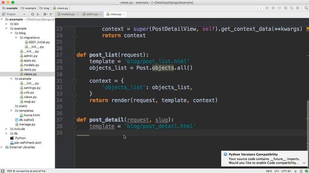Select admin.py in blog folder

[x=28, y=56]
